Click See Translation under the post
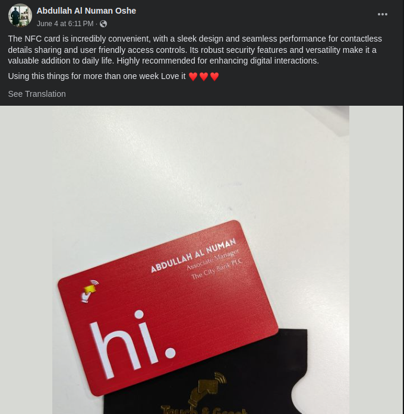Image resolution: width=404 pixels, height=414 pixels. click(37, 94)
